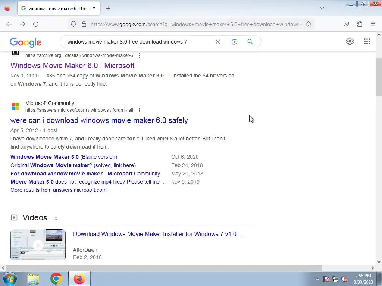The height and width of the screenshot is (286, 382).
Task: Open Google quick settings gear
Action: click(350, 41)
